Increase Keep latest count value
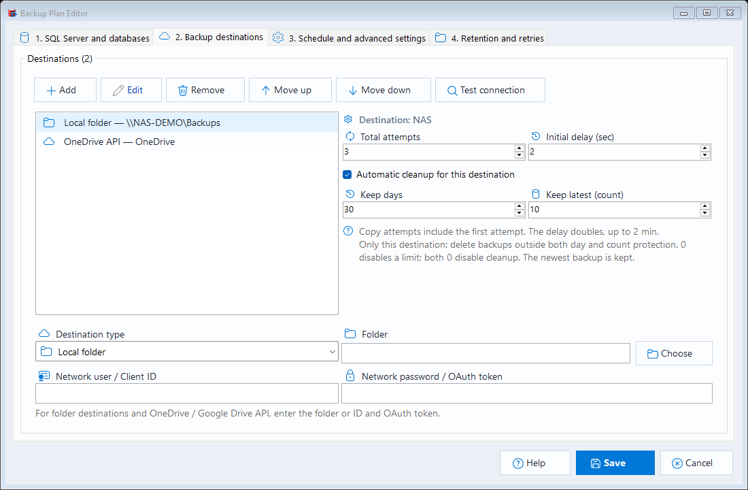Screen dimensions: 748x490 [704, 206]
